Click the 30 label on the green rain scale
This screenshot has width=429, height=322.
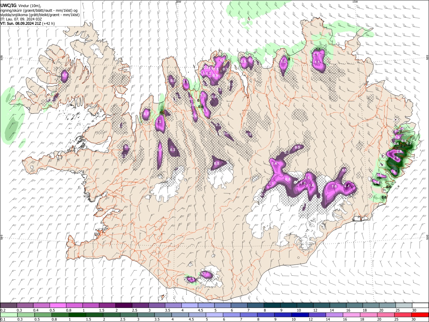click(414, 319)
